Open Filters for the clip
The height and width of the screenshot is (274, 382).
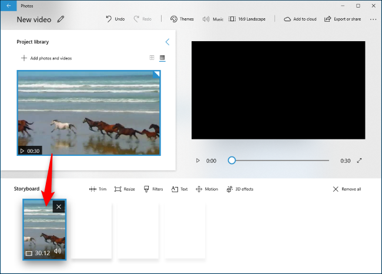pos(153,189)
